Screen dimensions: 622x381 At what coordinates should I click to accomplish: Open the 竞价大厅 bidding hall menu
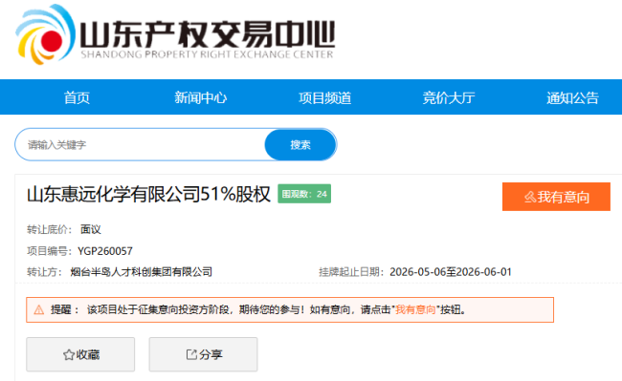pyautogui.click(x=449, y=97)
